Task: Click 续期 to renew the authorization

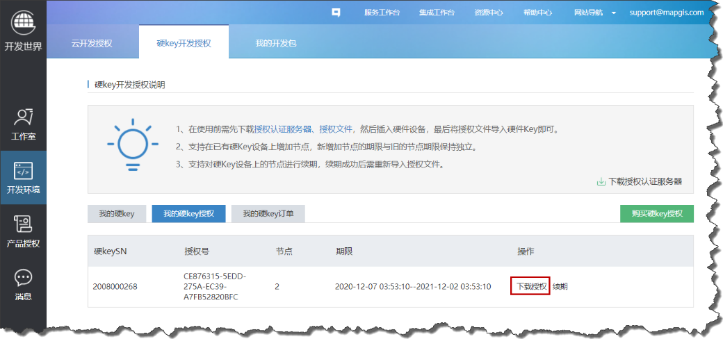Action: coord(560,286)
